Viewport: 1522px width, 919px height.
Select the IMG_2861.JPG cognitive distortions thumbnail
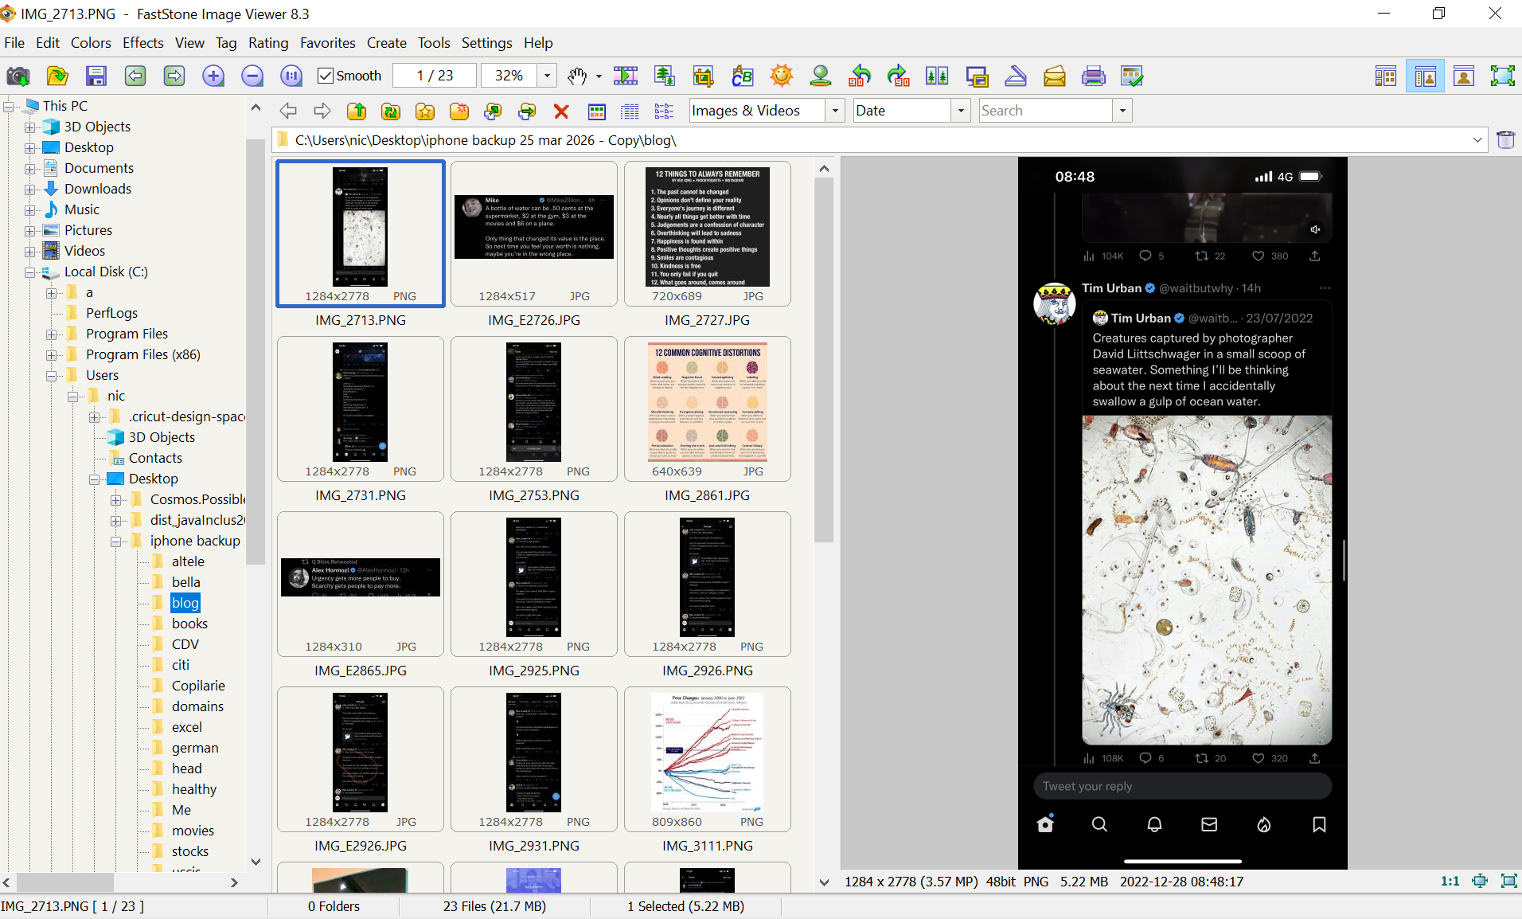pos(708,409)
